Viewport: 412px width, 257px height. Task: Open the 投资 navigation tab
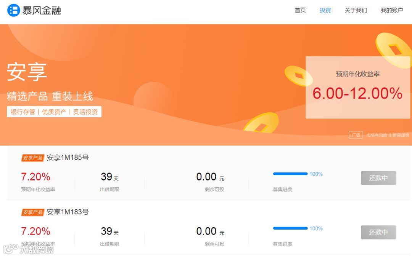(325, 10)
